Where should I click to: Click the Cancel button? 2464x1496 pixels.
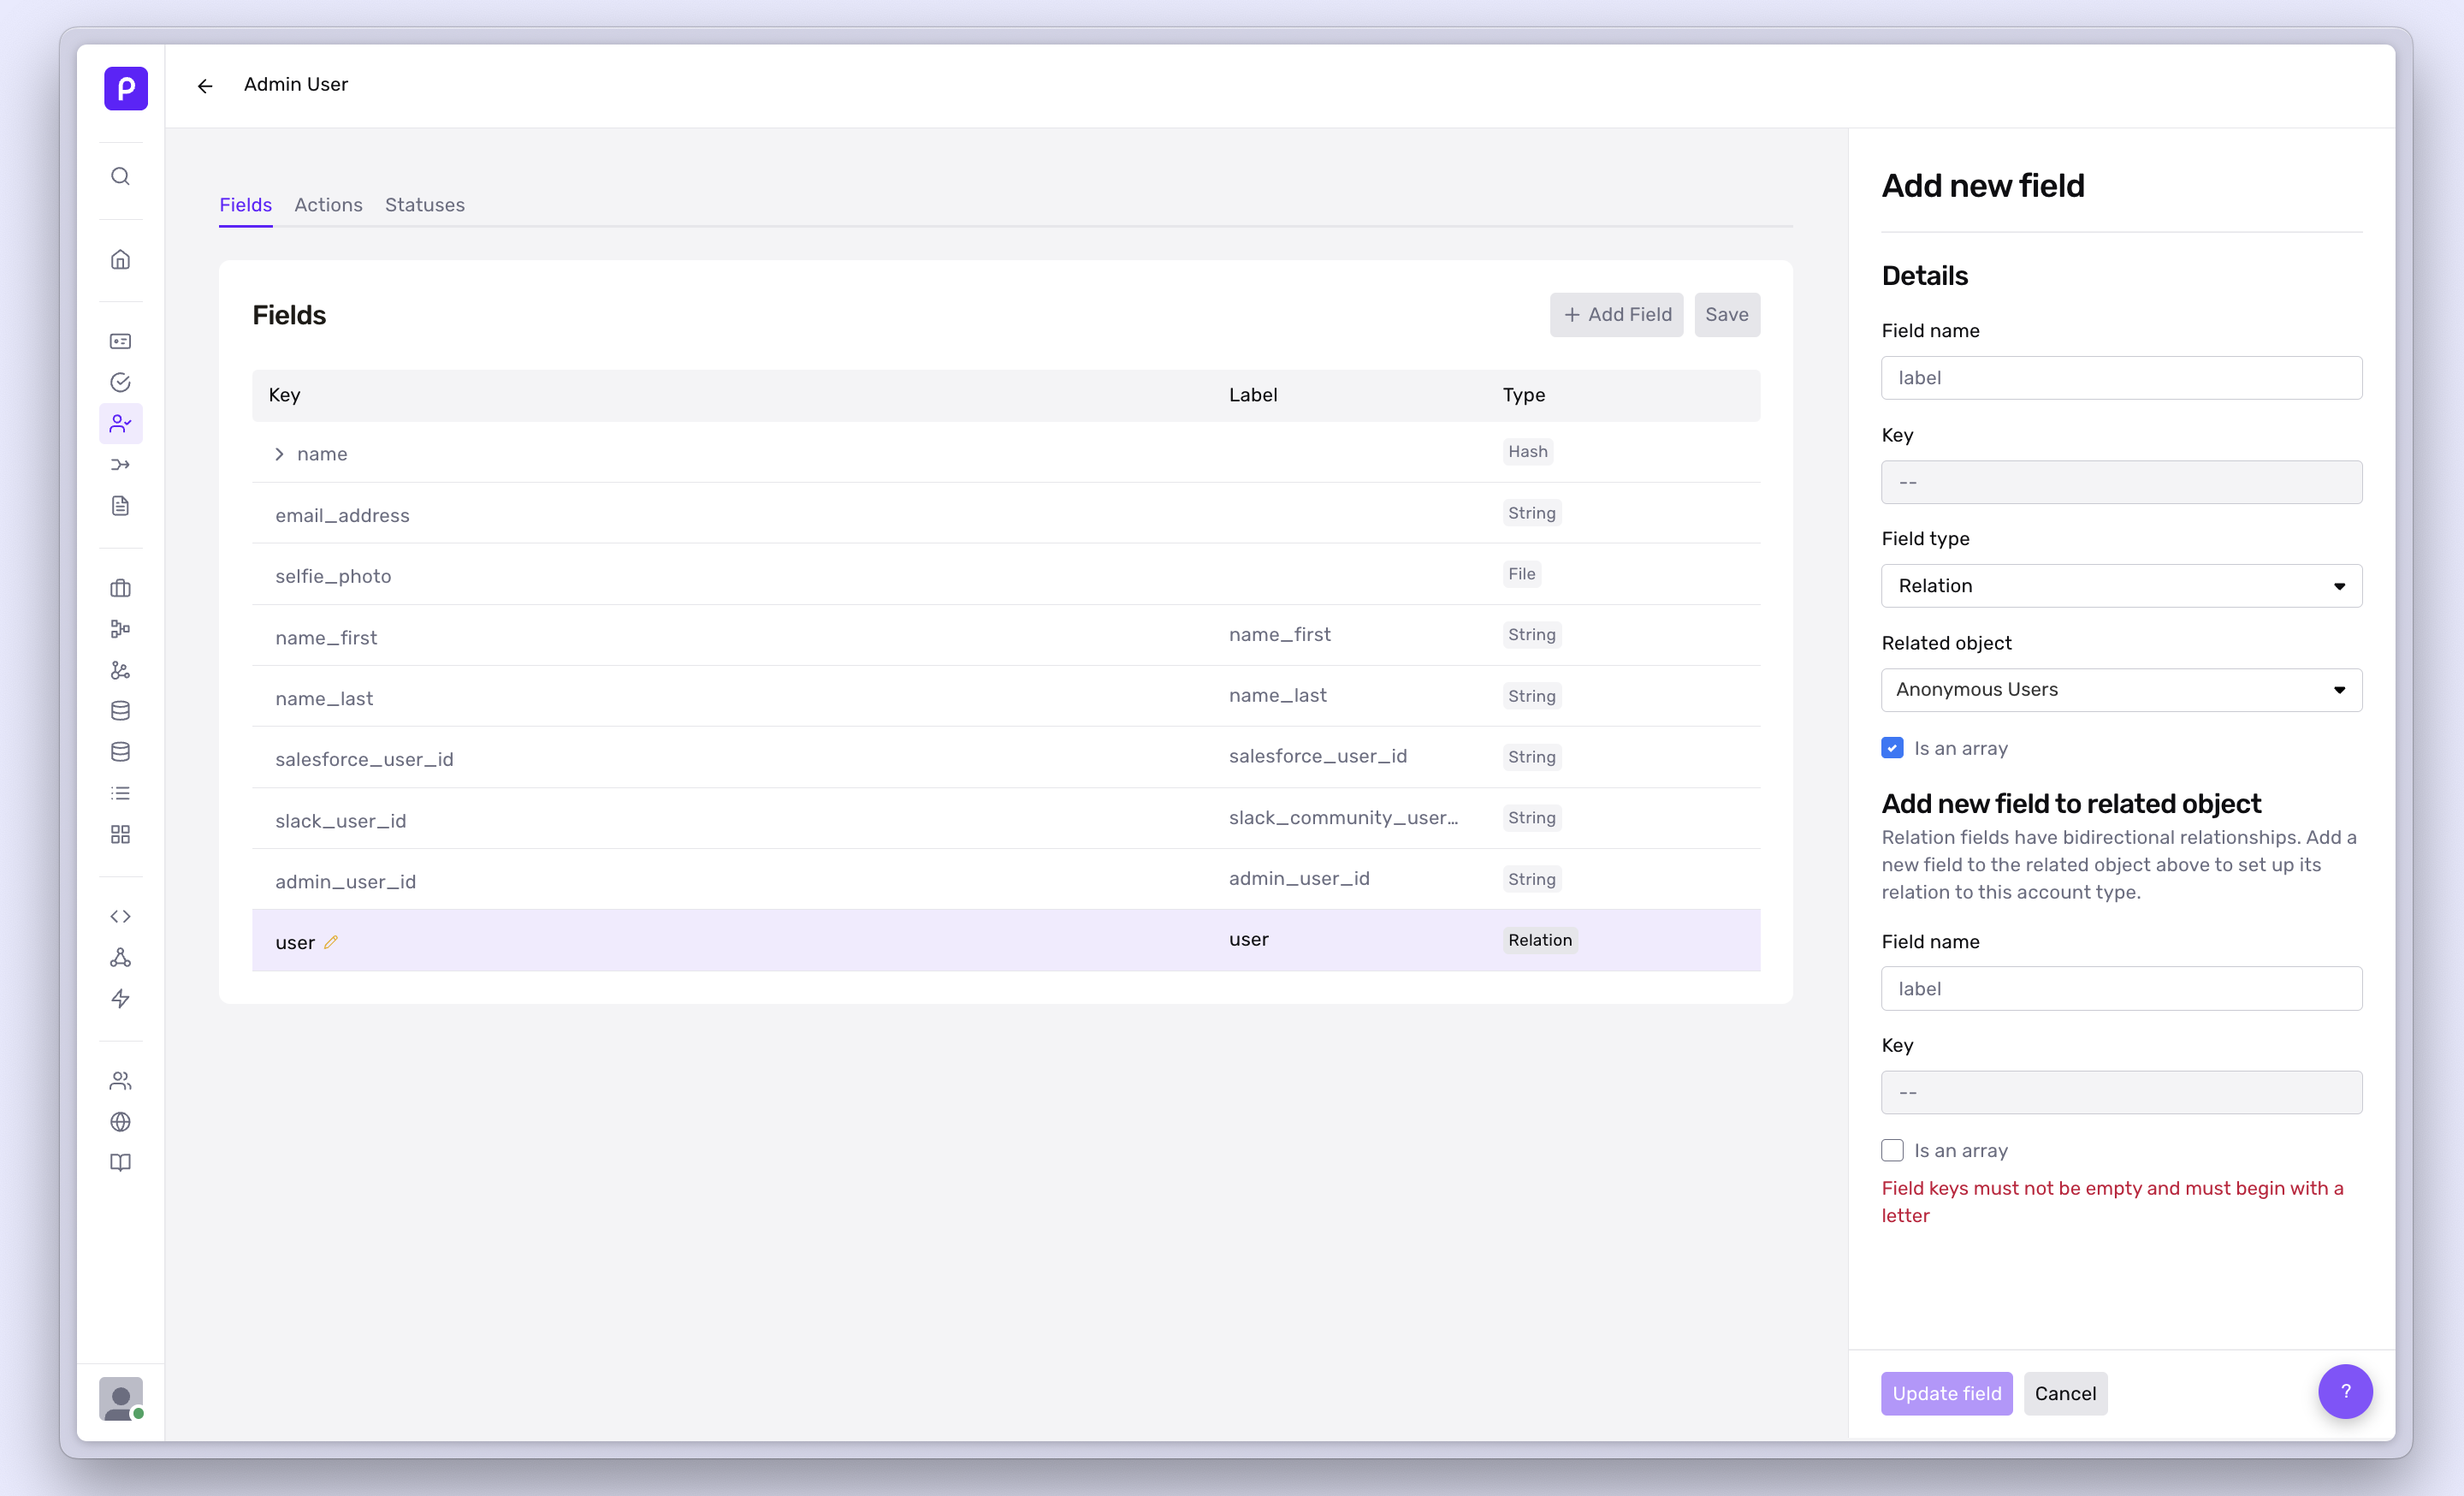pyautogui.click(x=2065, y=1393)
